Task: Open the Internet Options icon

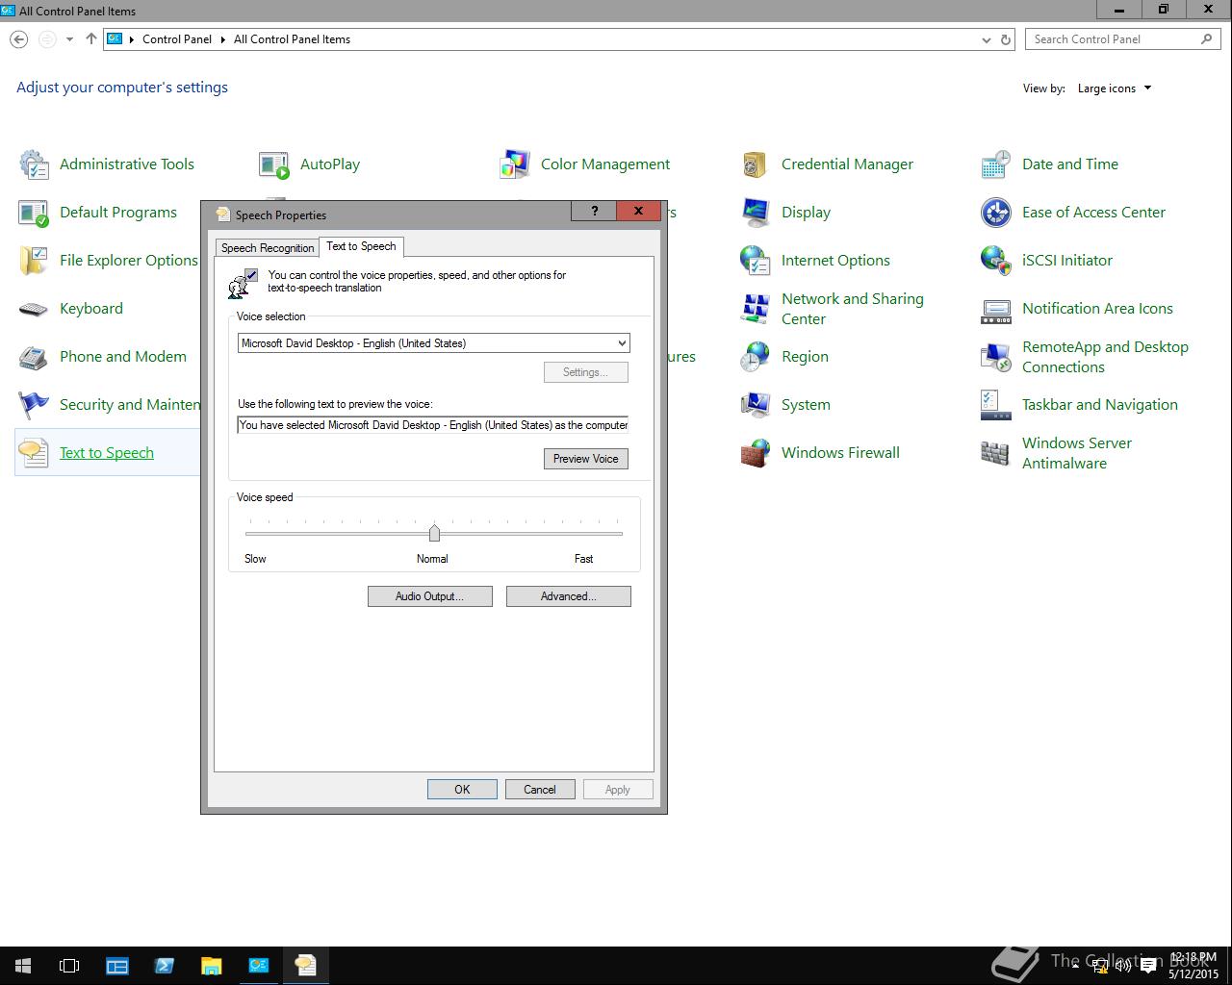Action: 756,261
